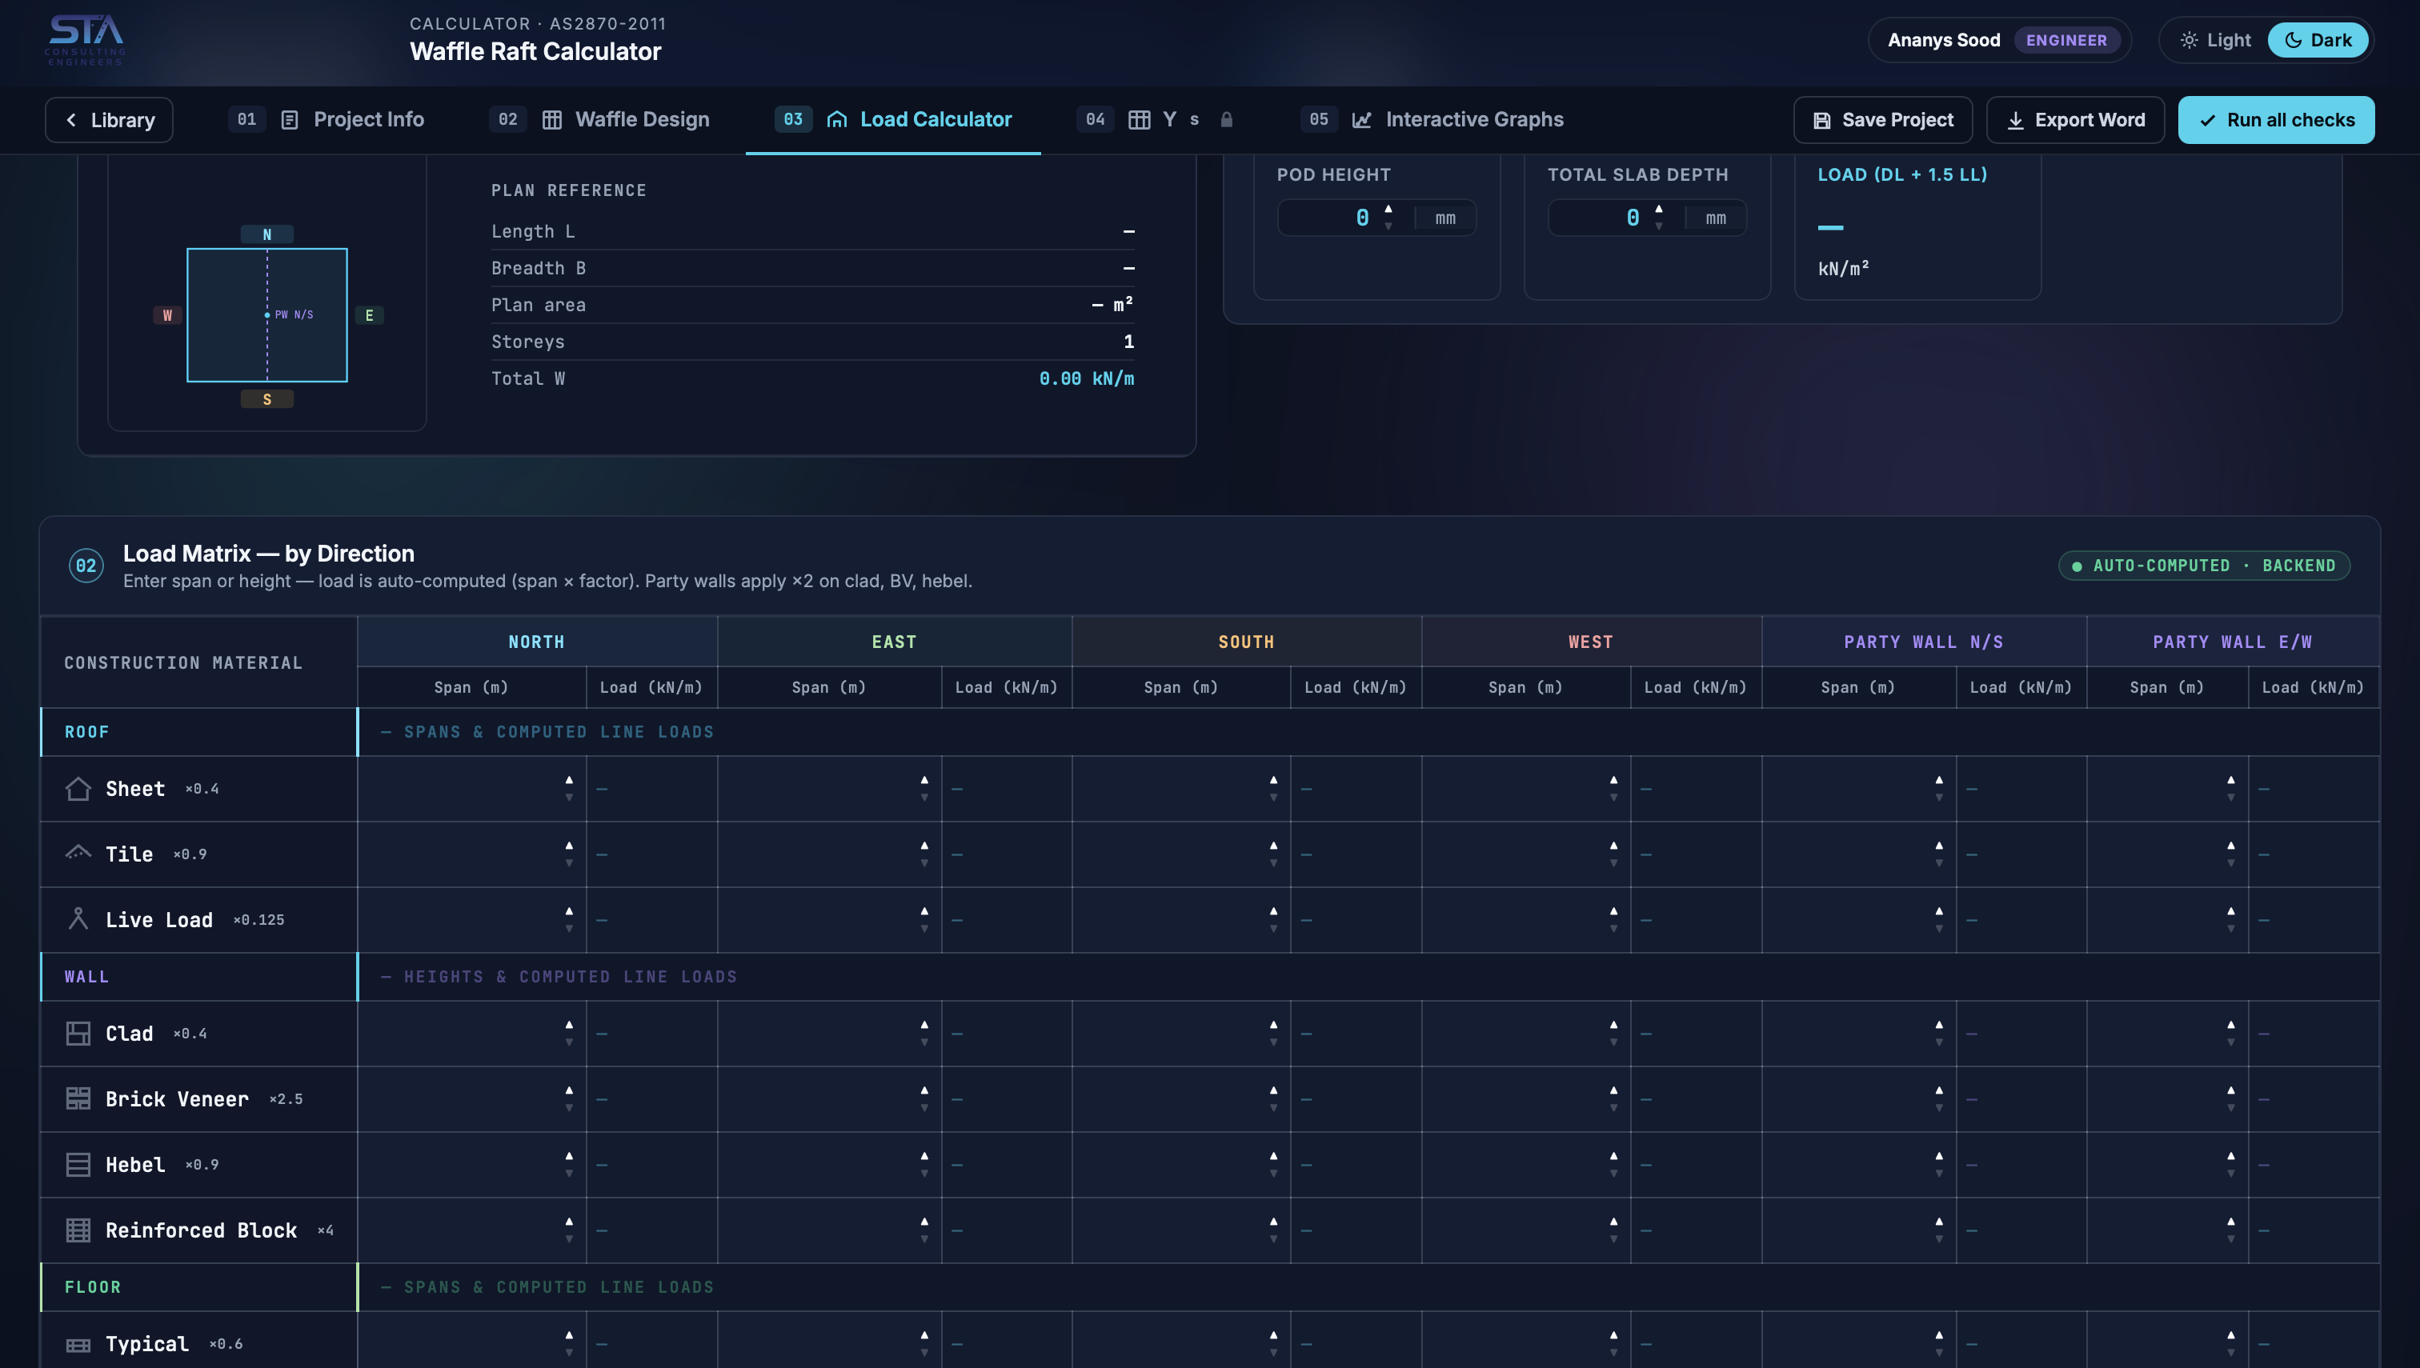Screen dimensions: 2420x1368
Task: Click Sheet East span input field
Action: point(829,788)
